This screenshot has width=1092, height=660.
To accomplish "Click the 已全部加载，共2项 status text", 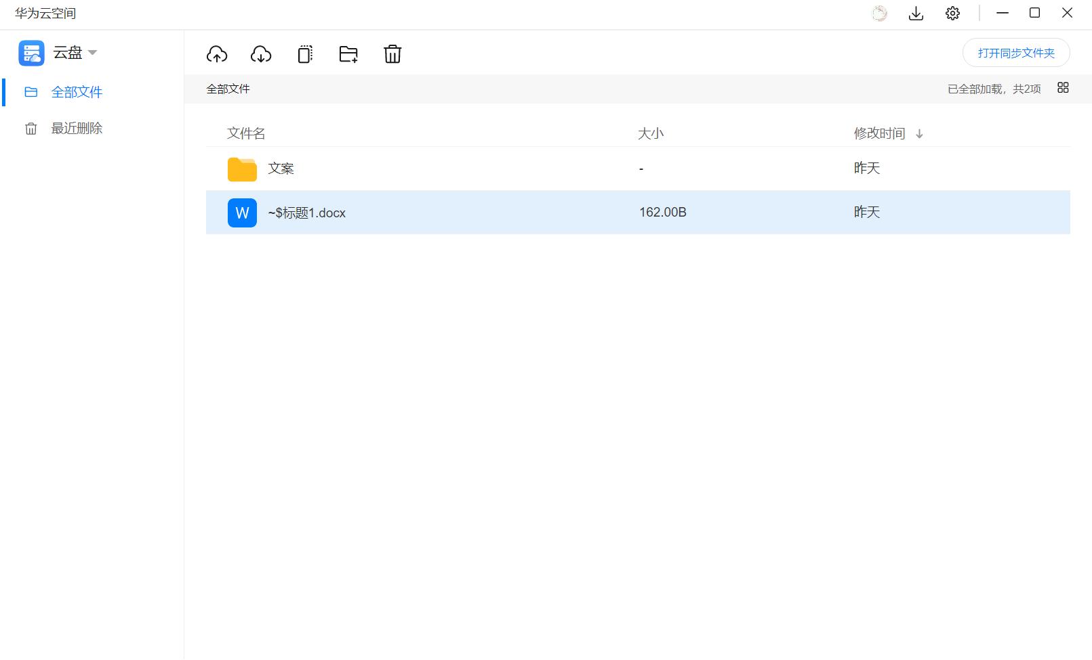I will (x=994, y=89).
